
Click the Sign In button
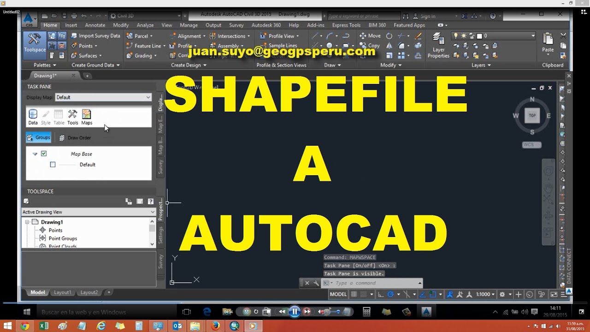pos(424,16)
